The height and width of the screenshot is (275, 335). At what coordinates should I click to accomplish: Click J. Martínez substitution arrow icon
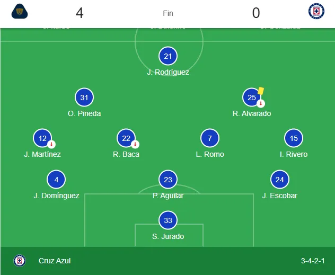[51, 144]
